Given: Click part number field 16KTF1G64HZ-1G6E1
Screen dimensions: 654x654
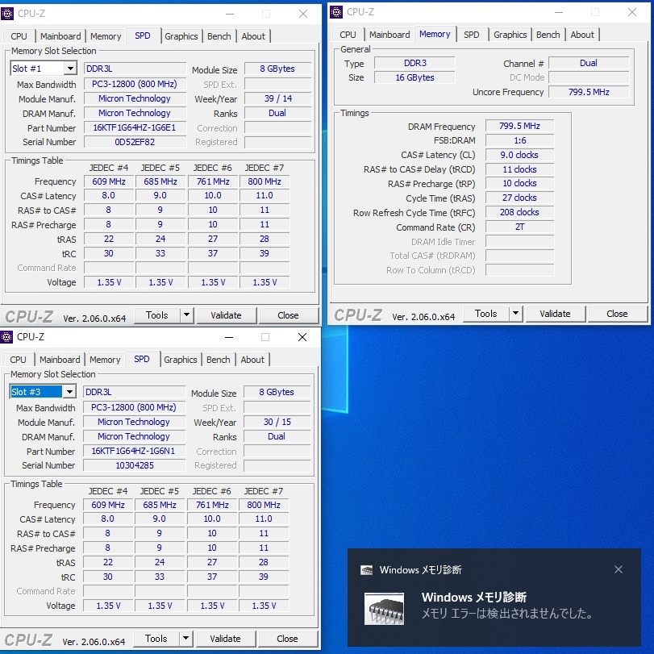Looking at the screenshot, I should click(x=135, y=127).
